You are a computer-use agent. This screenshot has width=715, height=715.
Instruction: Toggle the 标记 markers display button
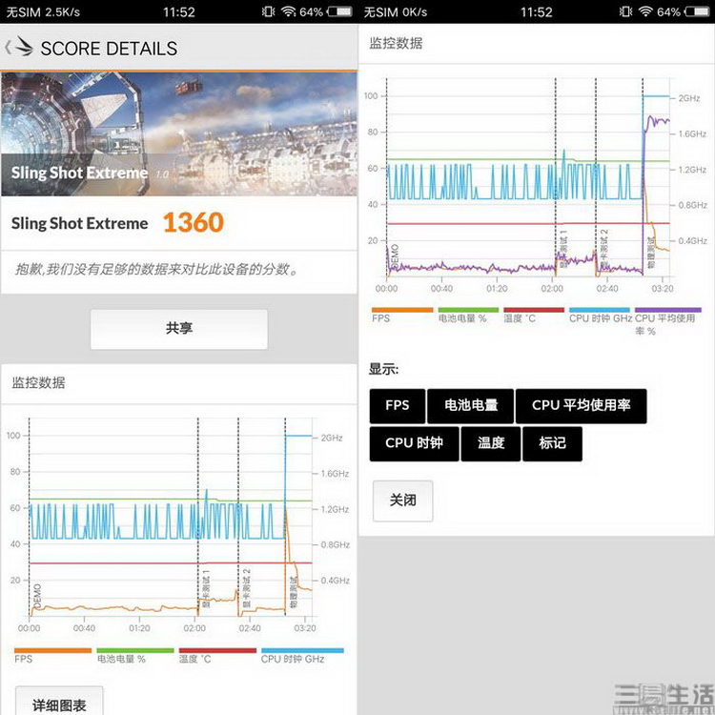coord(552,443)
